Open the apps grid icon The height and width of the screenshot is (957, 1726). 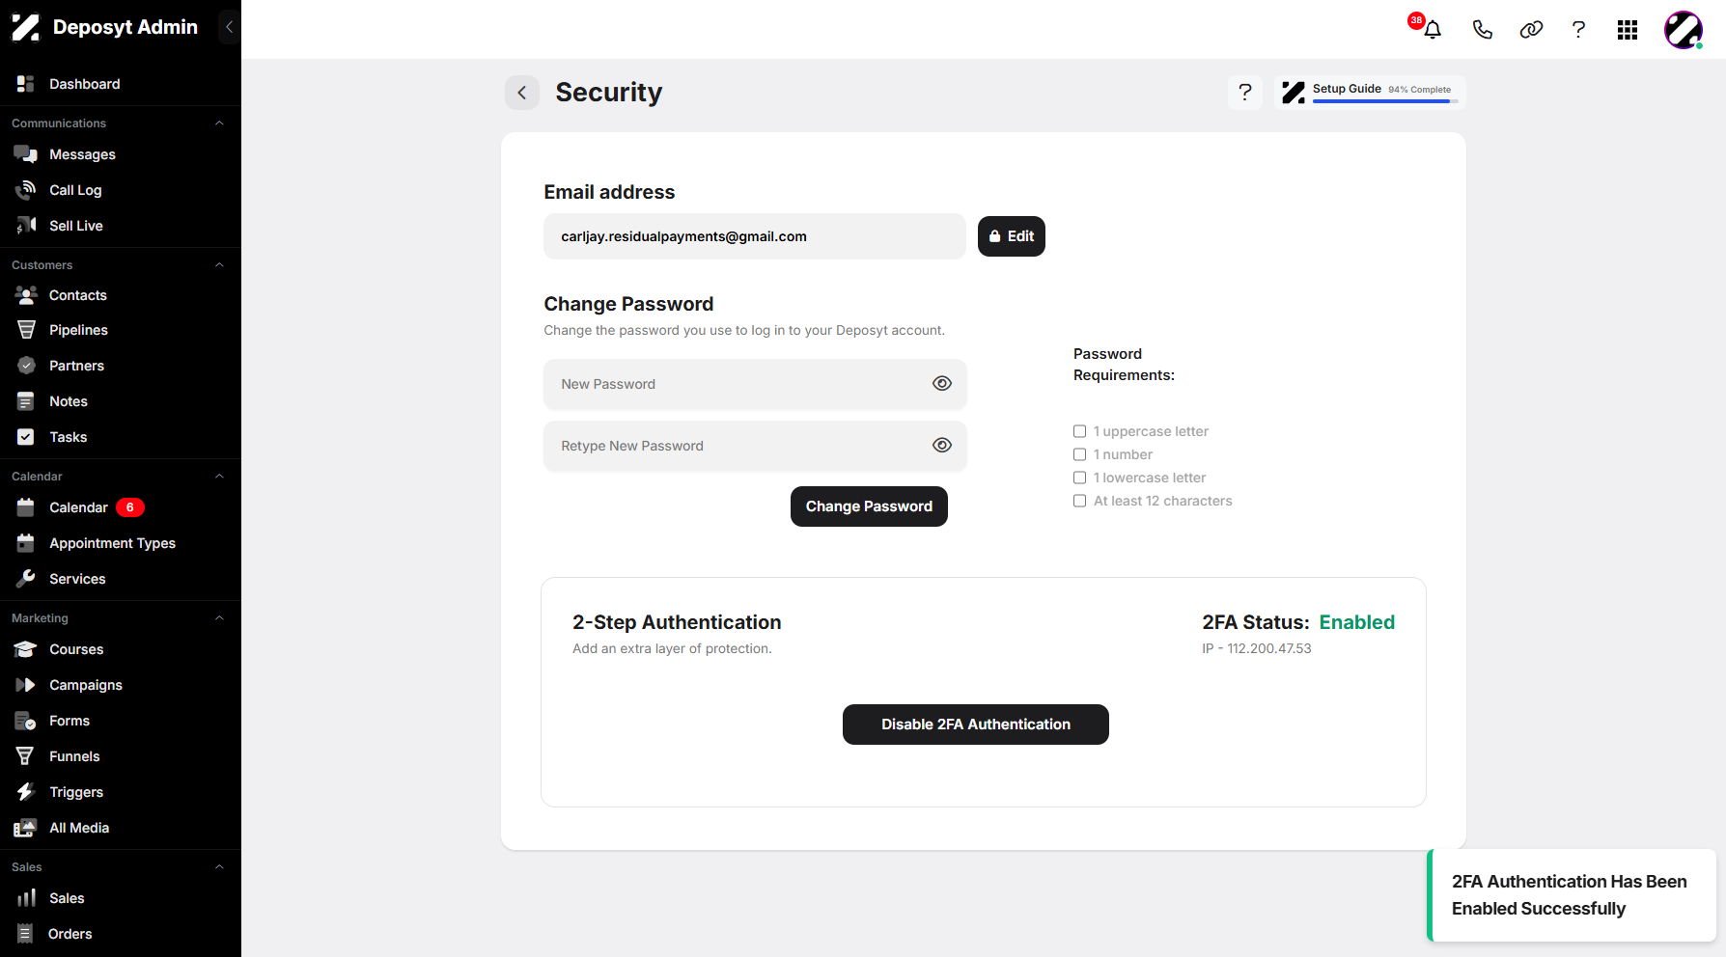click(x=1628, y=30)
